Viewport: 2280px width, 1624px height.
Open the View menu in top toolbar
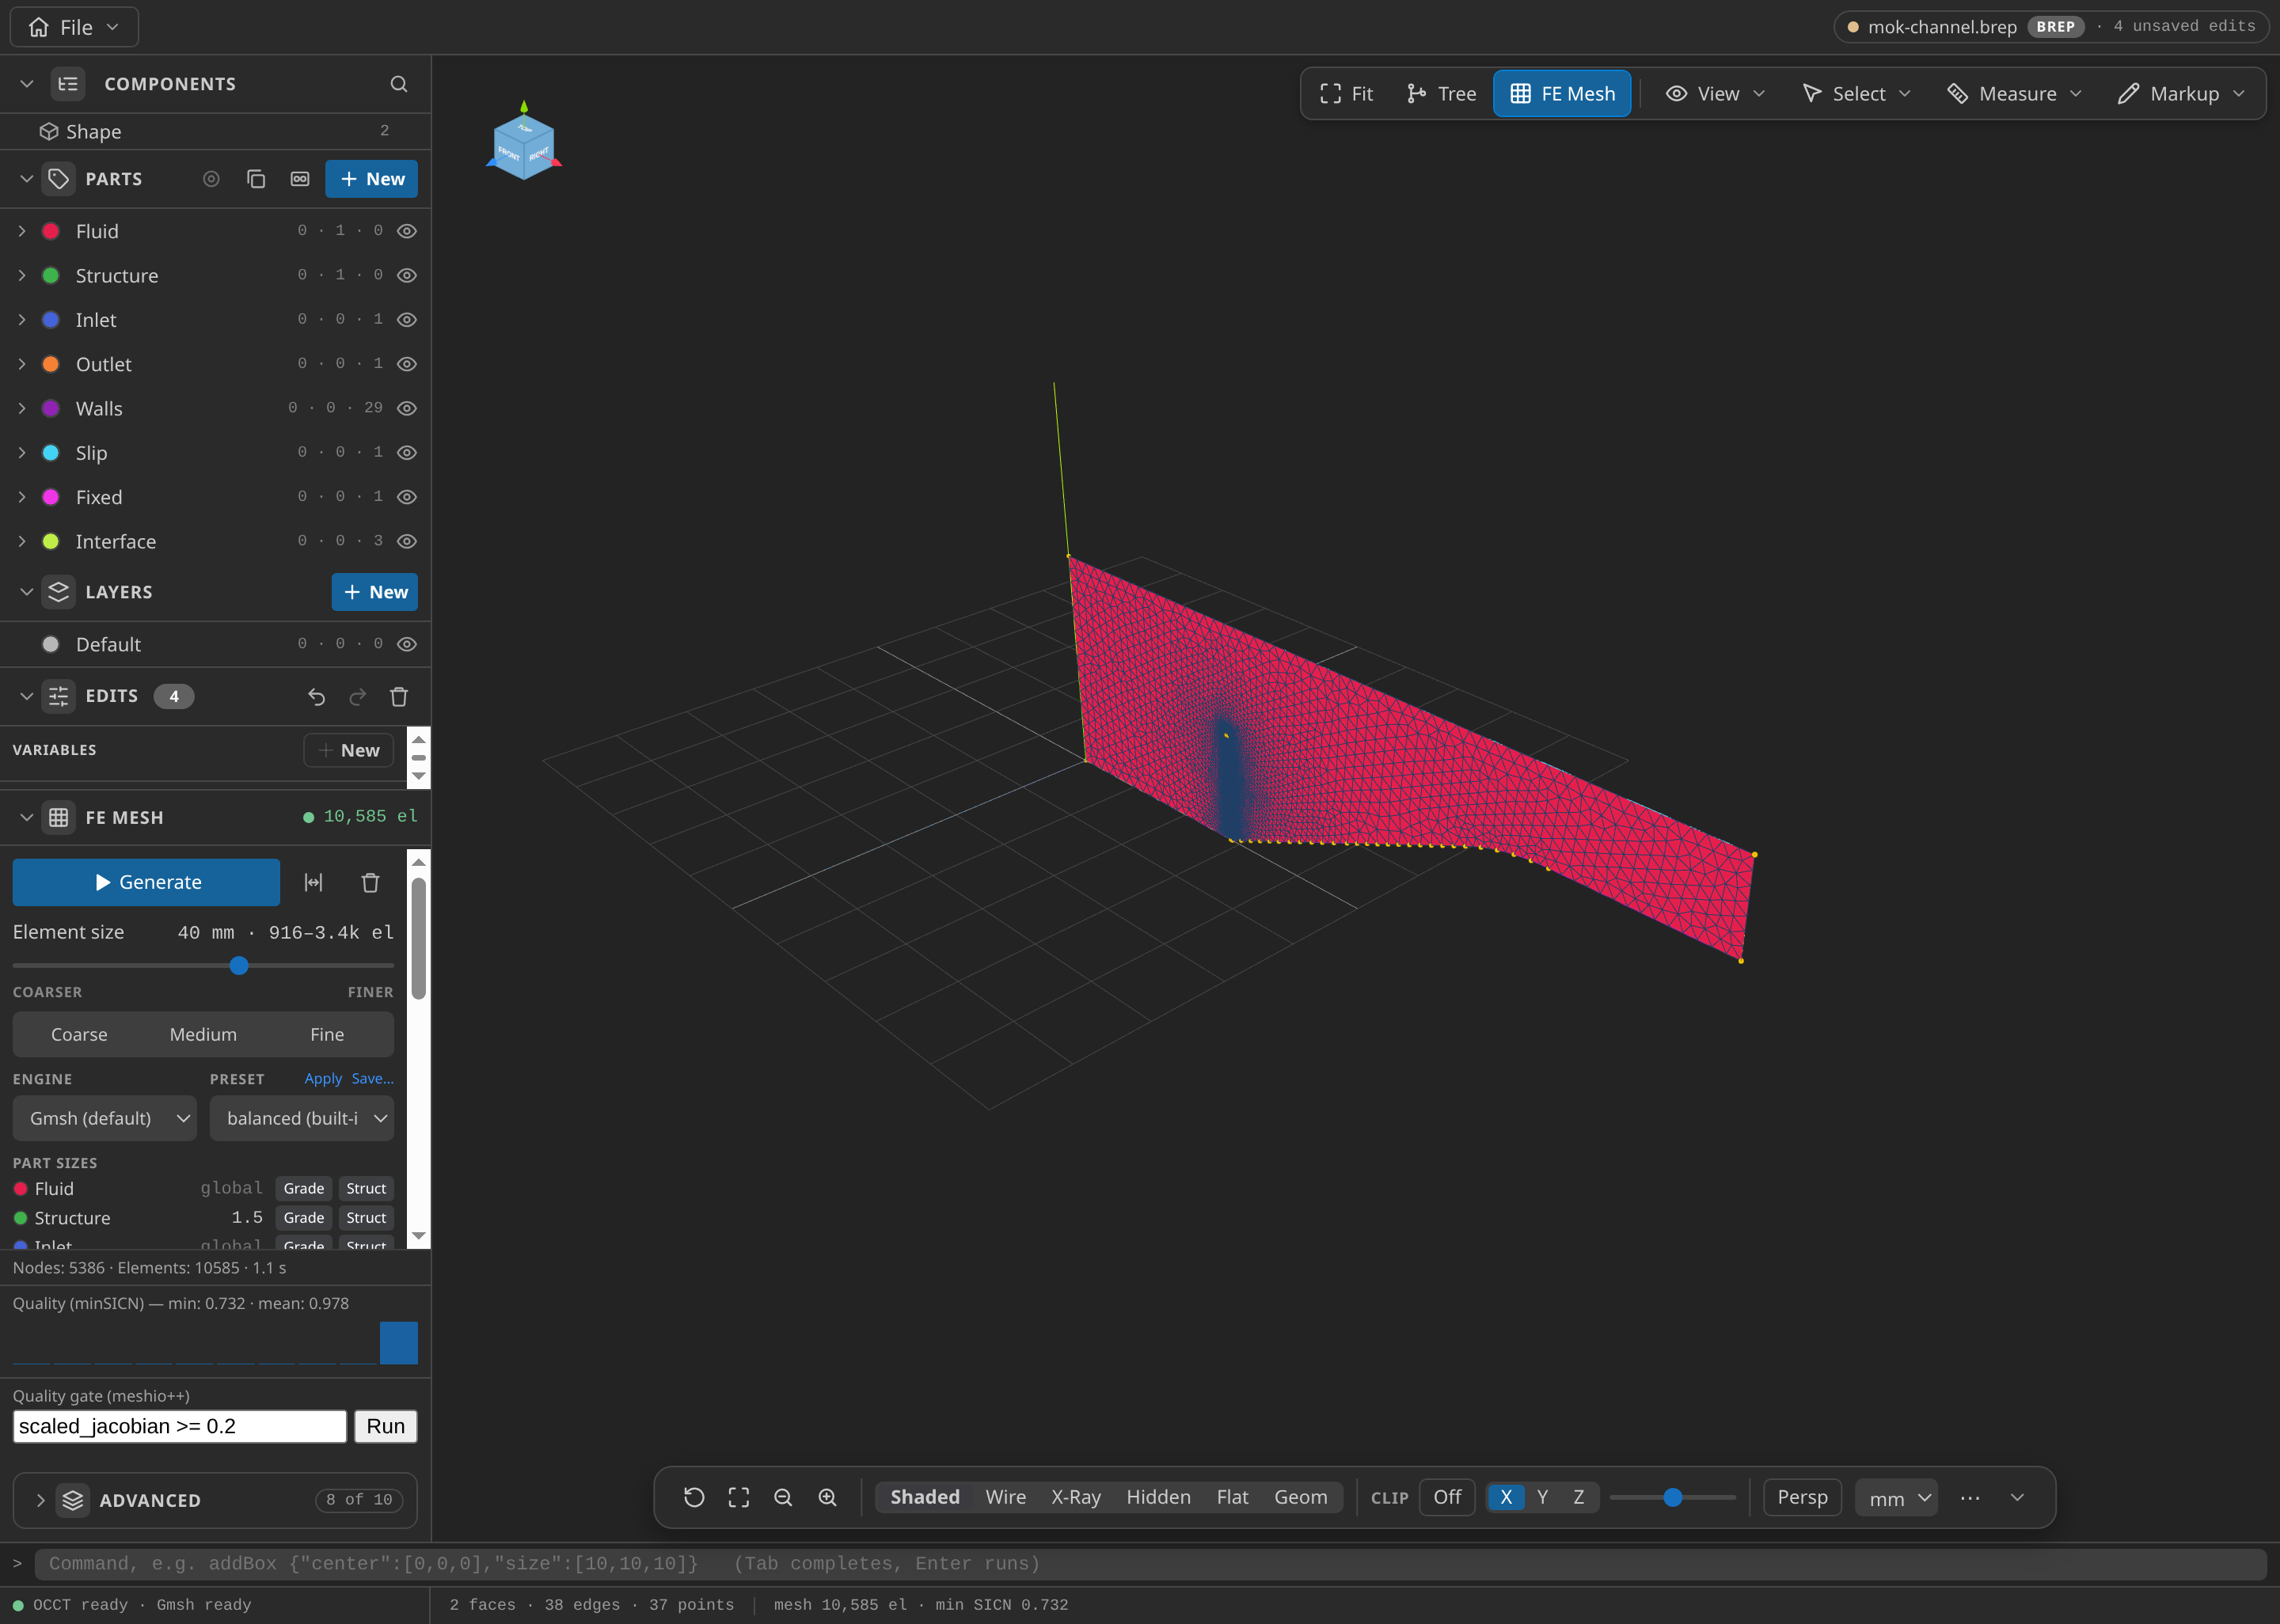[x=1716, y=94]
